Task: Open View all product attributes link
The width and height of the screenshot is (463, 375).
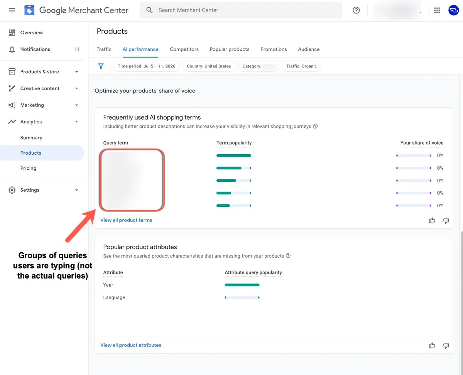Action: [131, 345]
